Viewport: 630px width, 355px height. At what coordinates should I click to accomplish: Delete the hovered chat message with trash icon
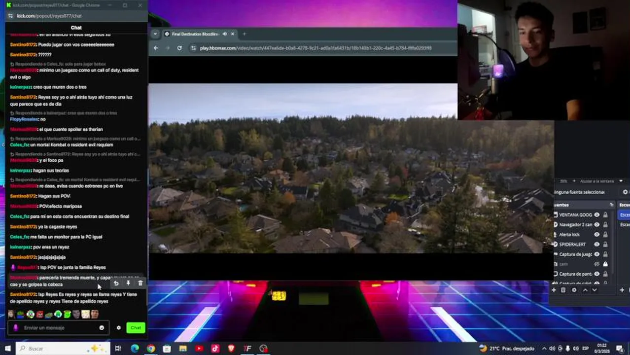click(140, 283)
